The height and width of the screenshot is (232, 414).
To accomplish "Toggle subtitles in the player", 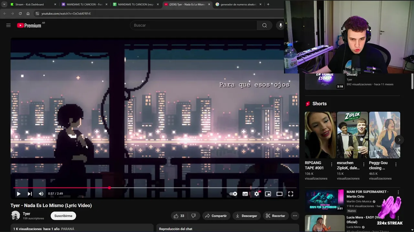I will [x=245, y=194].
